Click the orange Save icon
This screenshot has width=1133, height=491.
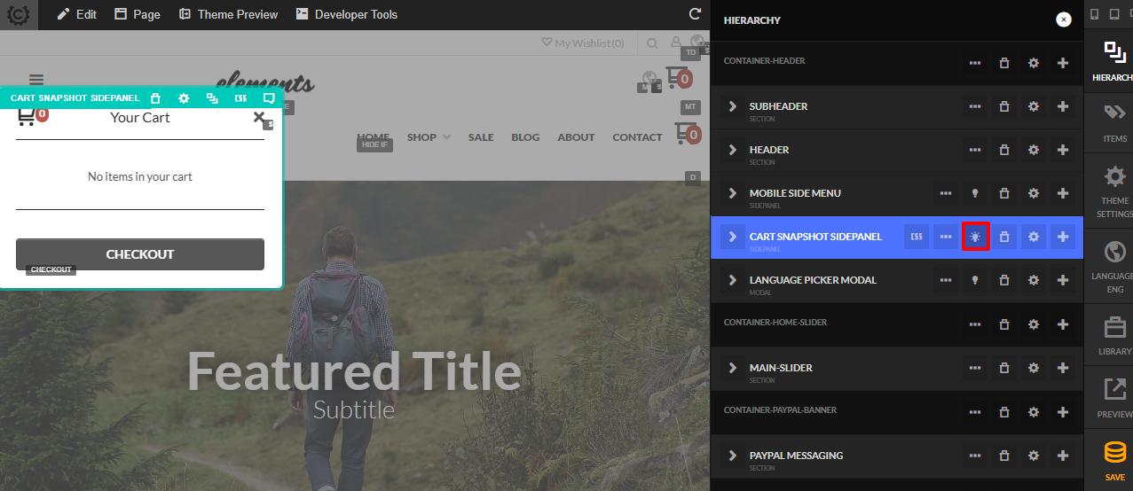(x=1114, y=461)
